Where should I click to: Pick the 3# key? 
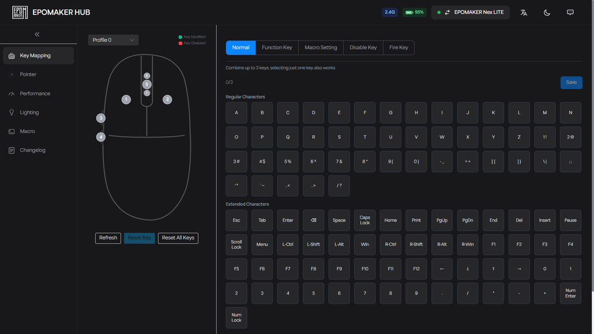tap(237, 162)
